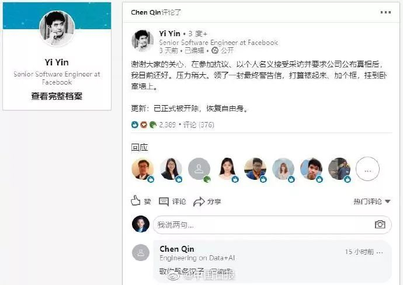This screenshot has height=285, width=403.
Task: Open the three-dot post options menu
Action: (385, 12)
